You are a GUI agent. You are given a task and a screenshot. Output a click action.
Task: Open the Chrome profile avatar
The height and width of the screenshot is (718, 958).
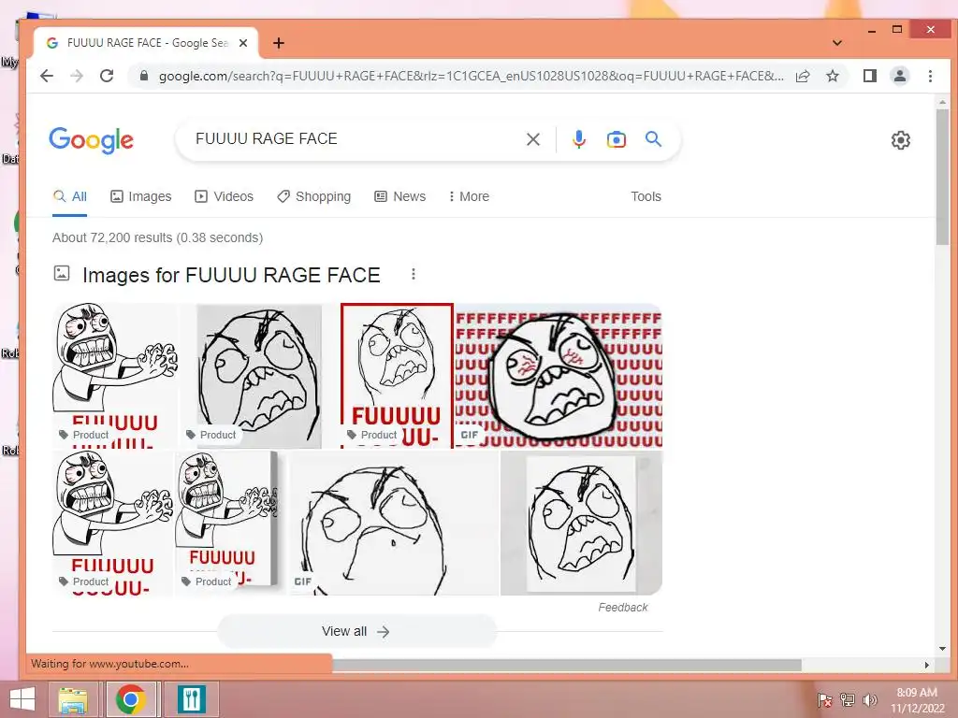tap(900, 76)
